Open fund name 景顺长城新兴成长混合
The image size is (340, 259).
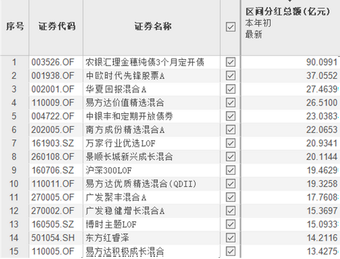(x=129, y=157)
